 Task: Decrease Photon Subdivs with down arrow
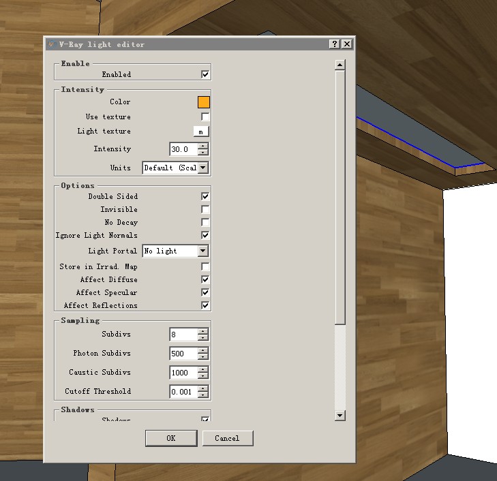tap(203, 356)
